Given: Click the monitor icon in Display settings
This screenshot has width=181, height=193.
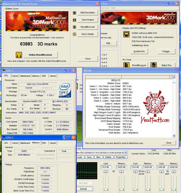Looking at the screenshot, I should pos(126,34).
